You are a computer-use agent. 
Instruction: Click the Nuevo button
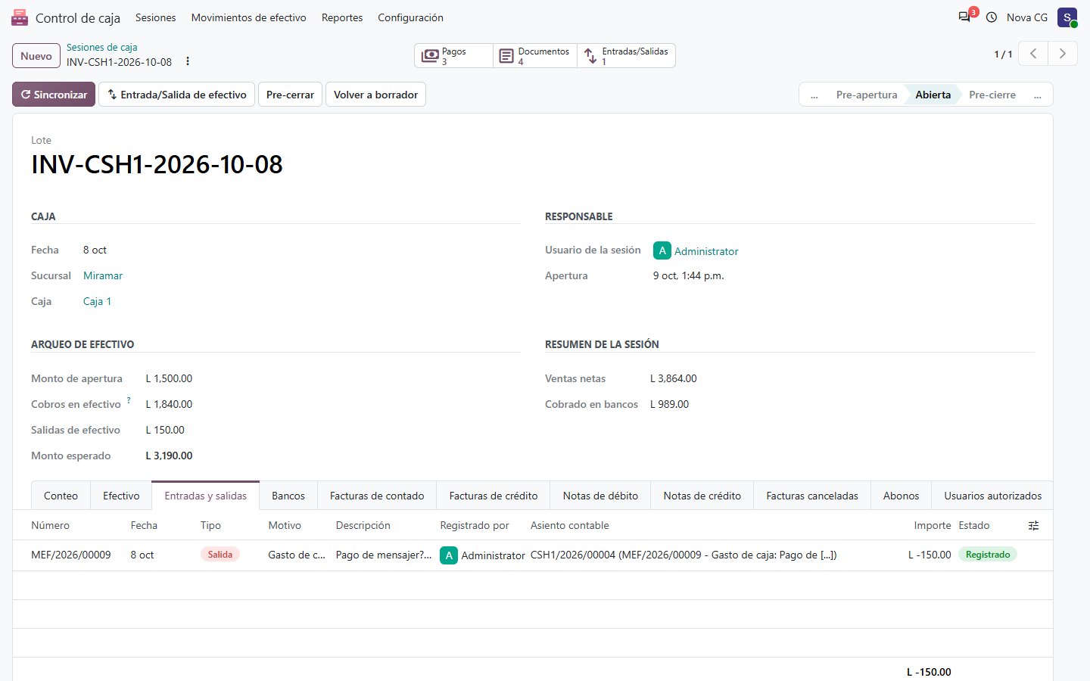pyautogui.click(x=36, y=56)
